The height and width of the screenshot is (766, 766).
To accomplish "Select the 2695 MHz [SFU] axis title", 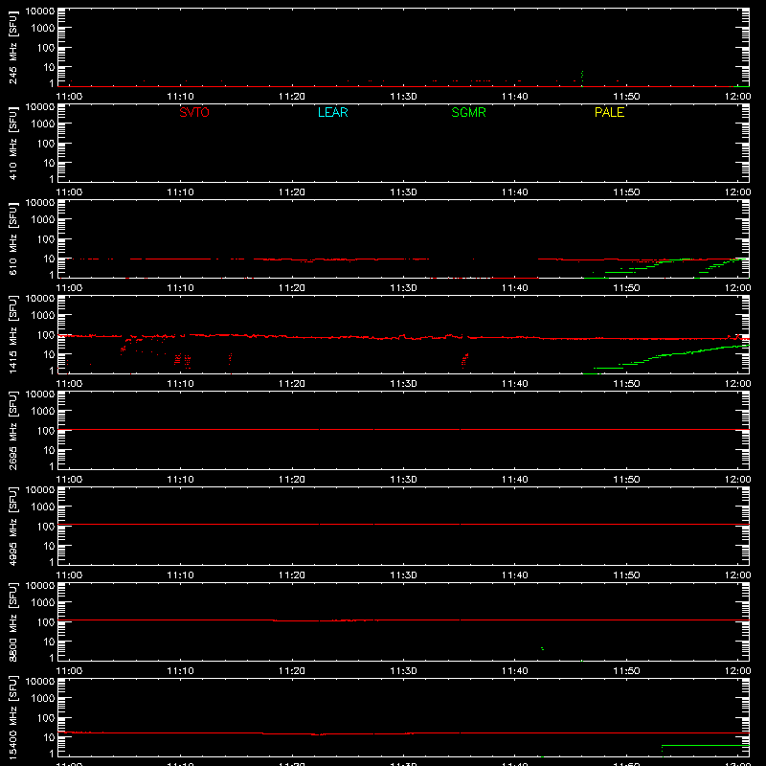I will click(x=12, y=430).
